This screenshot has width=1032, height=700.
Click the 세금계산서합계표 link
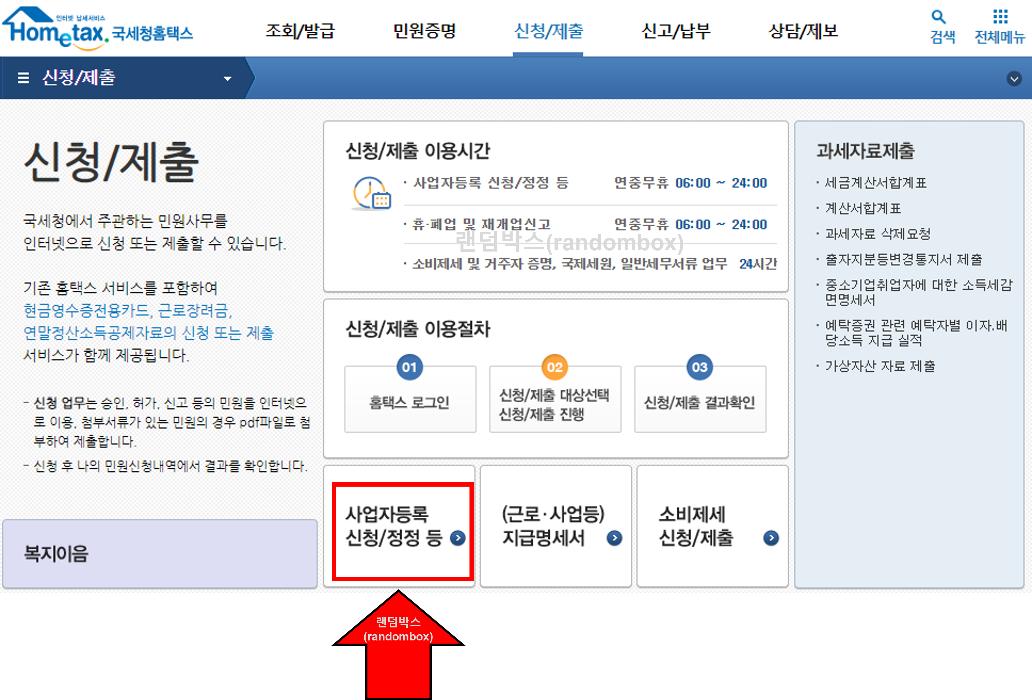875,182
